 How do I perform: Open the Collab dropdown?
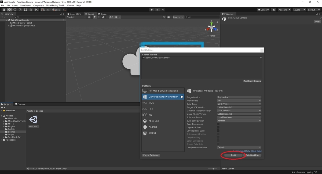tap(263, 10)
